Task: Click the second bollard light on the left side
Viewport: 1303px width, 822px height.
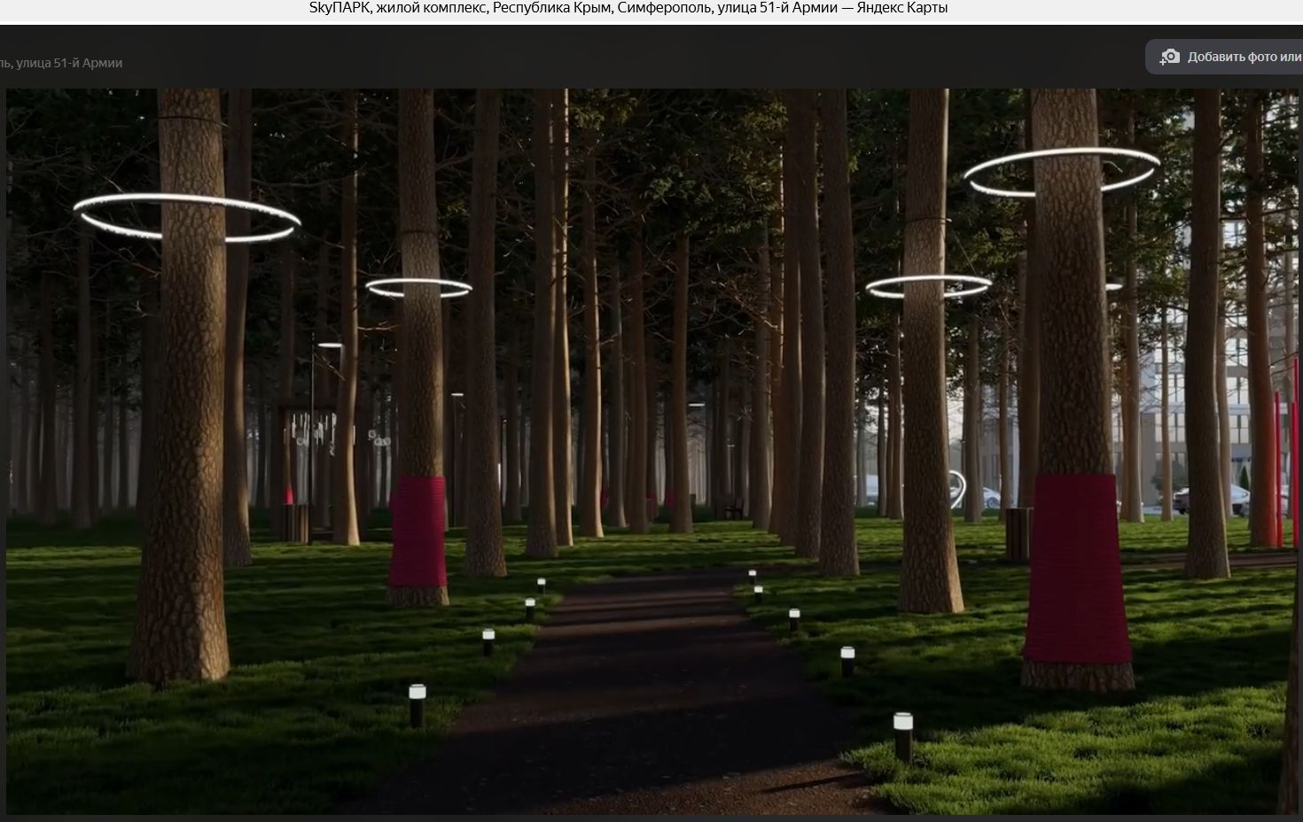Action: pyautogui.click(x=488, y=640)
